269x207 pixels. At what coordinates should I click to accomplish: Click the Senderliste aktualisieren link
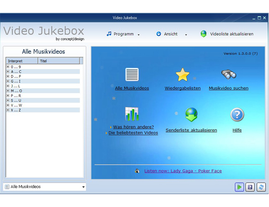pos(191,130)
